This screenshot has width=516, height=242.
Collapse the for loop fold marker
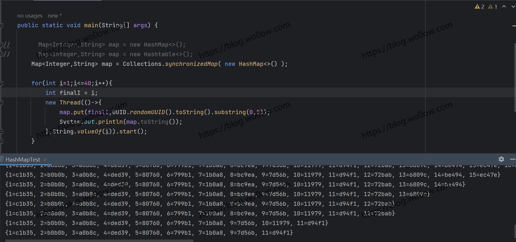point(1,83)
